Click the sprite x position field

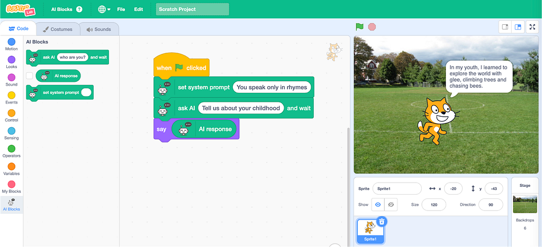click(453, 189)
